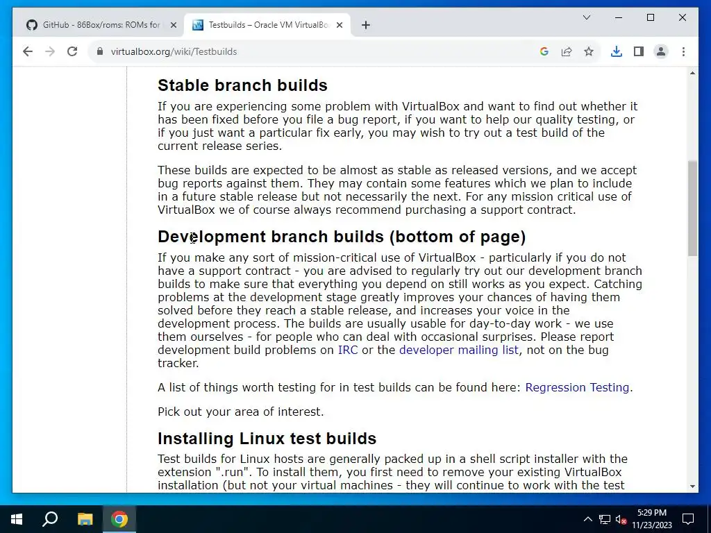The width and height of the screenshot is (711, 533).
Task: Click the vertical scrollbar thumb
Action: coord(692,208)
